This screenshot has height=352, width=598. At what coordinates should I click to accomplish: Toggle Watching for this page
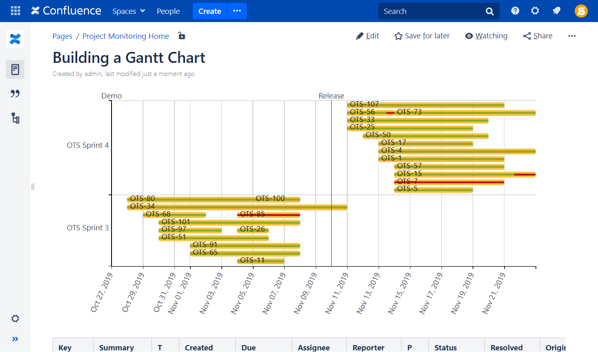(x=486, y=36)
